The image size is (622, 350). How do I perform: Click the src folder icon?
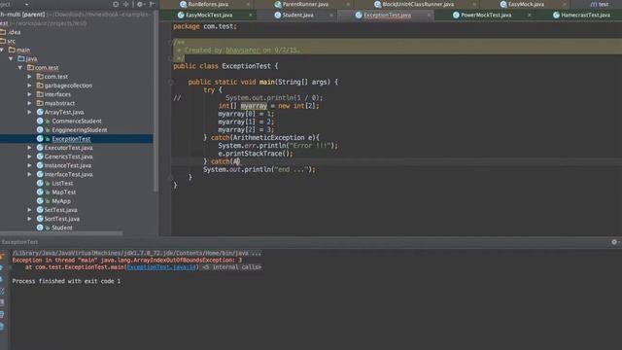3,41
